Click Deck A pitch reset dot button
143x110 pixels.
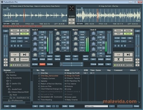6,60
